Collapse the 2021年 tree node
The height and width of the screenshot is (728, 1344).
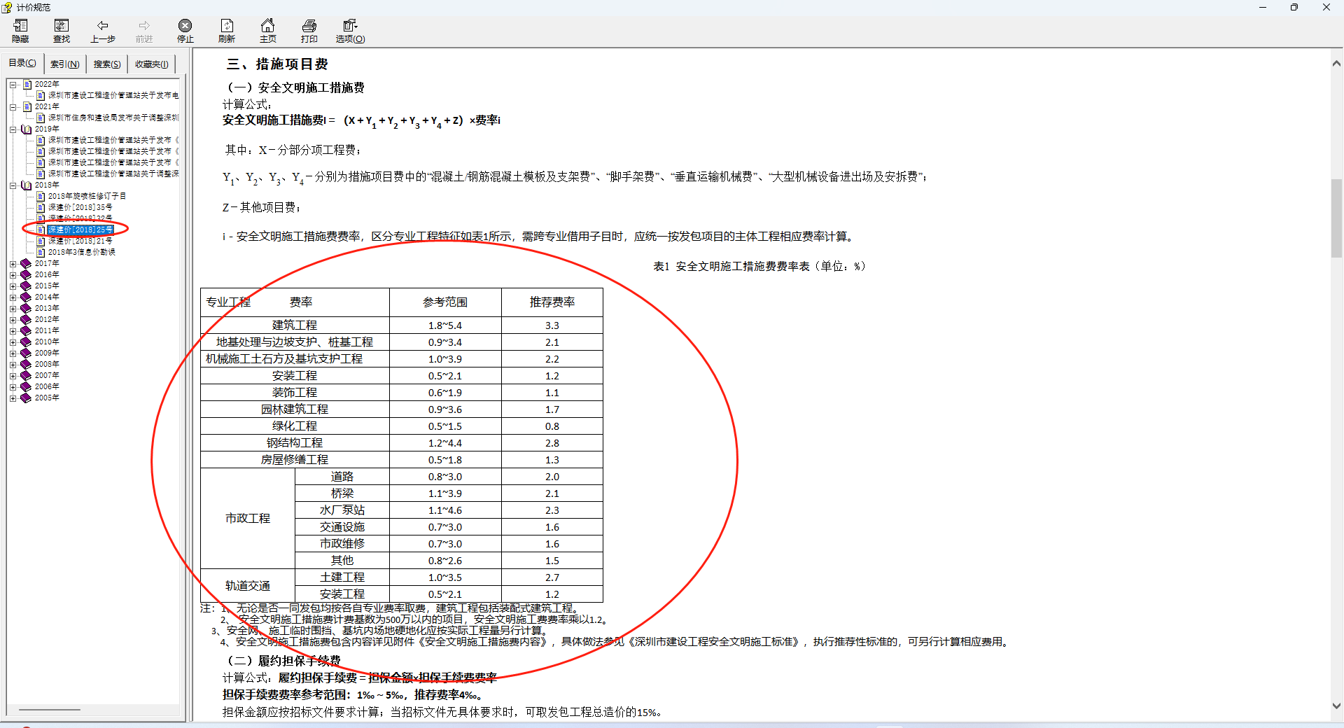[x=13, y=107]
